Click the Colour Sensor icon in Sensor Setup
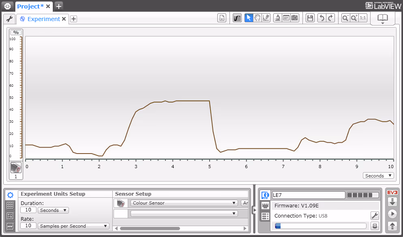This screenshot has width=403, height=237. 121,203
